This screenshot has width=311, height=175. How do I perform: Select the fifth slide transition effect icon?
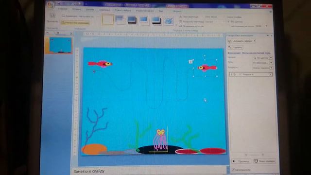[156, 20]
